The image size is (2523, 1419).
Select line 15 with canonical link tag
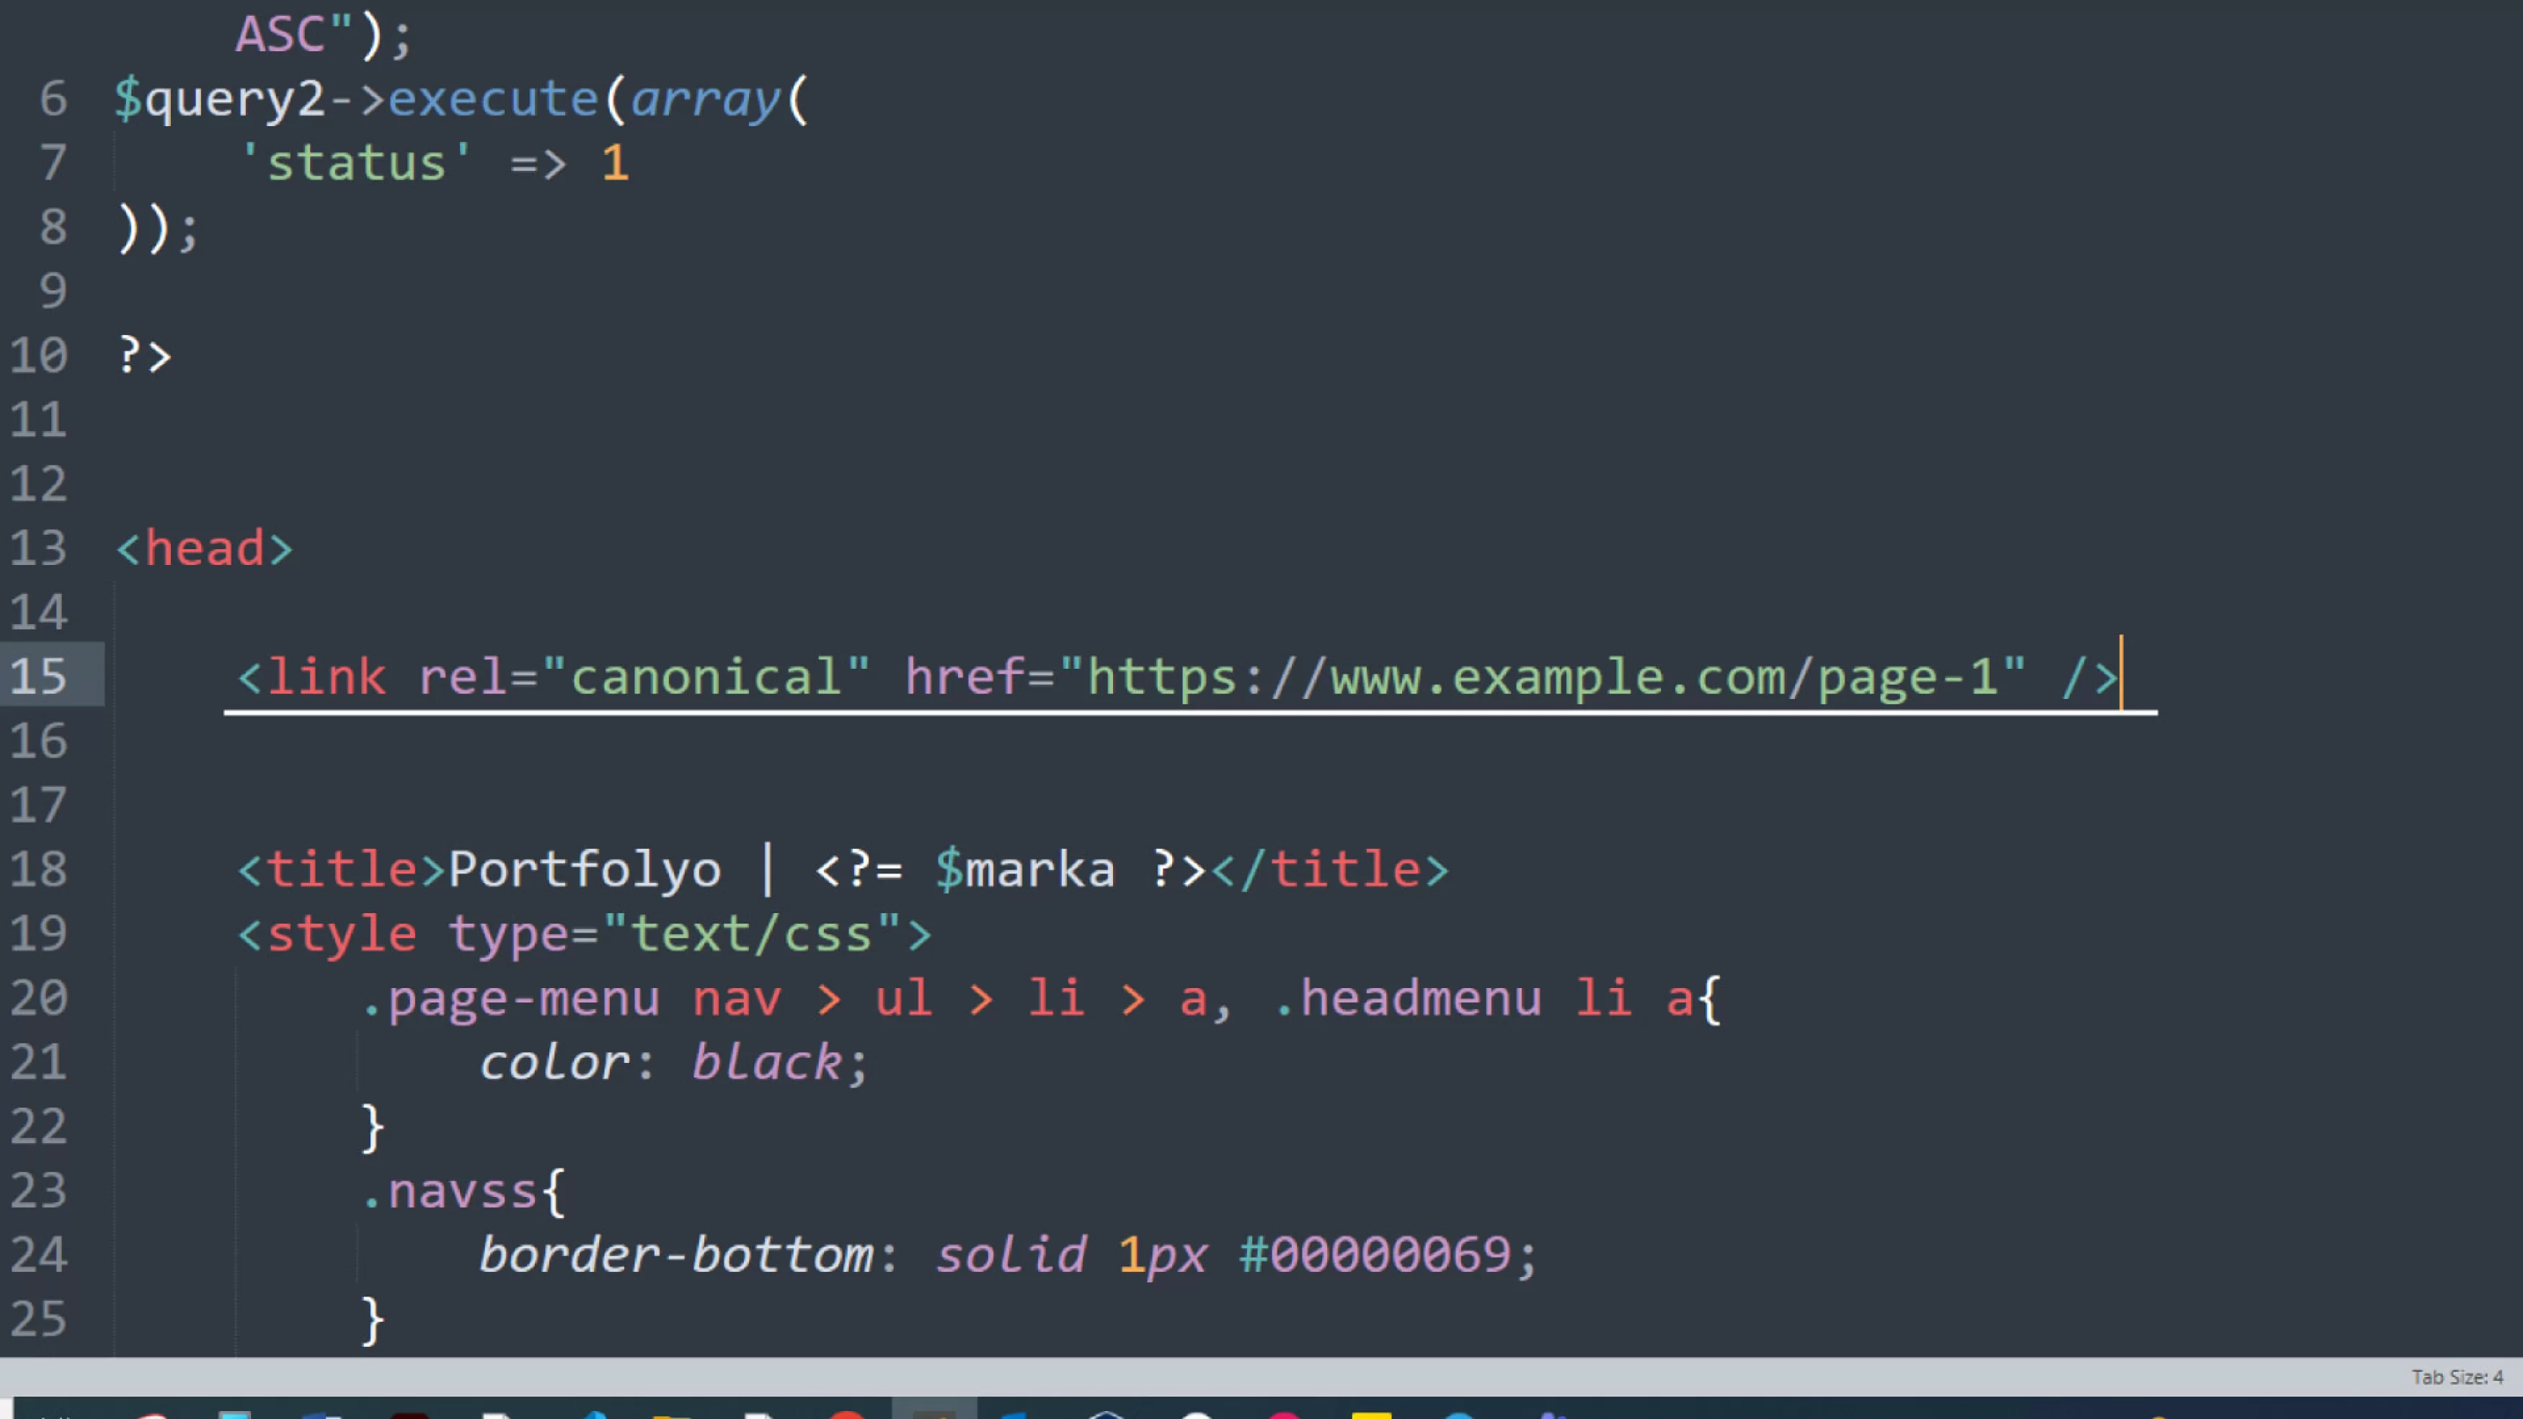pos(1179,676)
